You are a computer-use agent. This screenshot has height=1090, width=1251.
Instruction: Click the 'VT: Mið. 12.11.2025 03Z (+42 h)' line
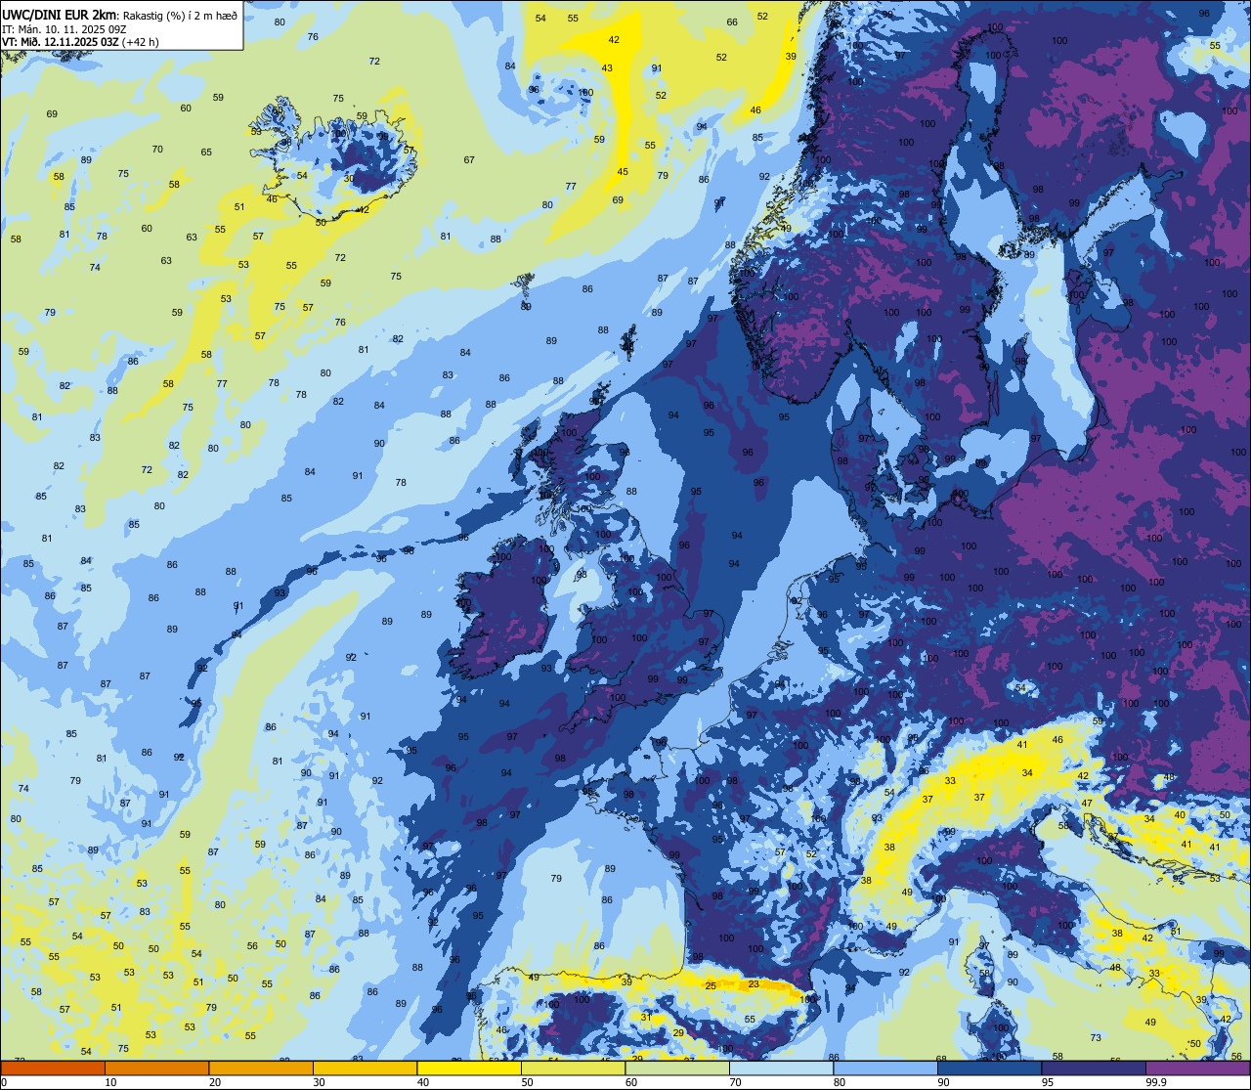click(x=80, y=42)
